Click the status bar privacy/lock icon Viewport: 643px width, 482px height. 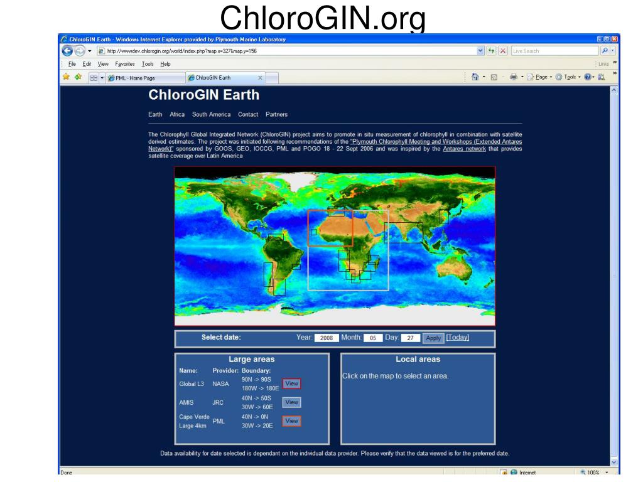504,472
